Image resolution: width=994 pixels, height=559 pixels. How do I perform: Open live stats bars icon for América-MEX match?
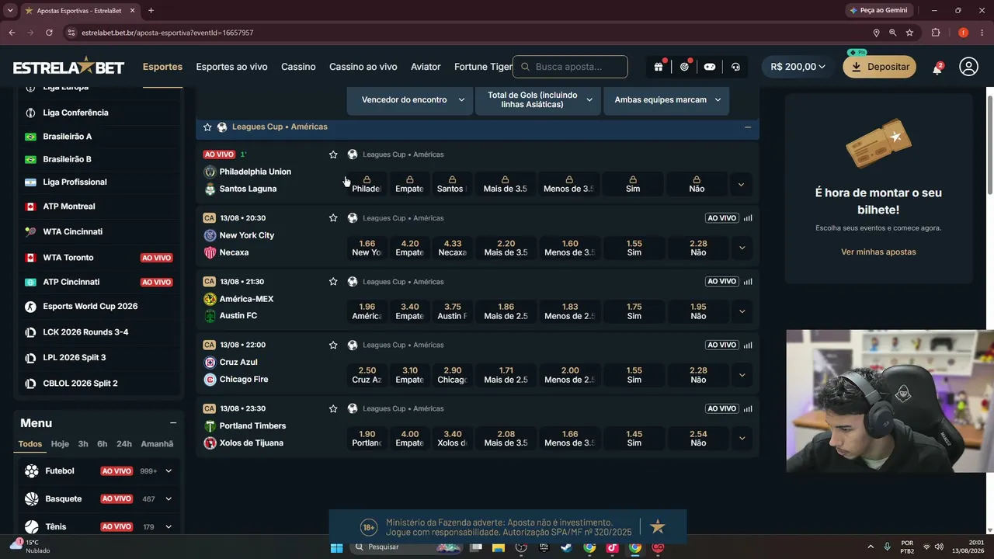pyautogui.click(x=748, y=282)
